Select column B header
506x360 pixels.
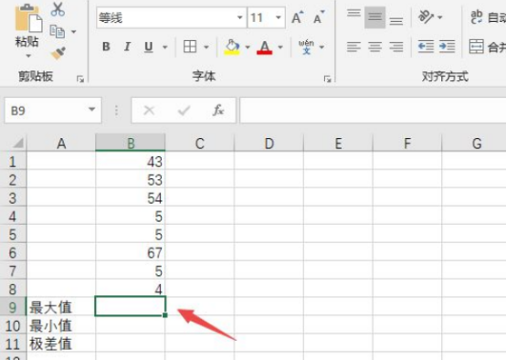tap(131, 143)
